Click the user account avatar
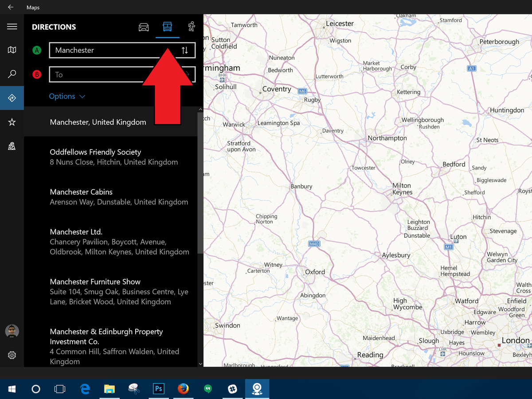This screenshot has width=532, height=399. 12,331
